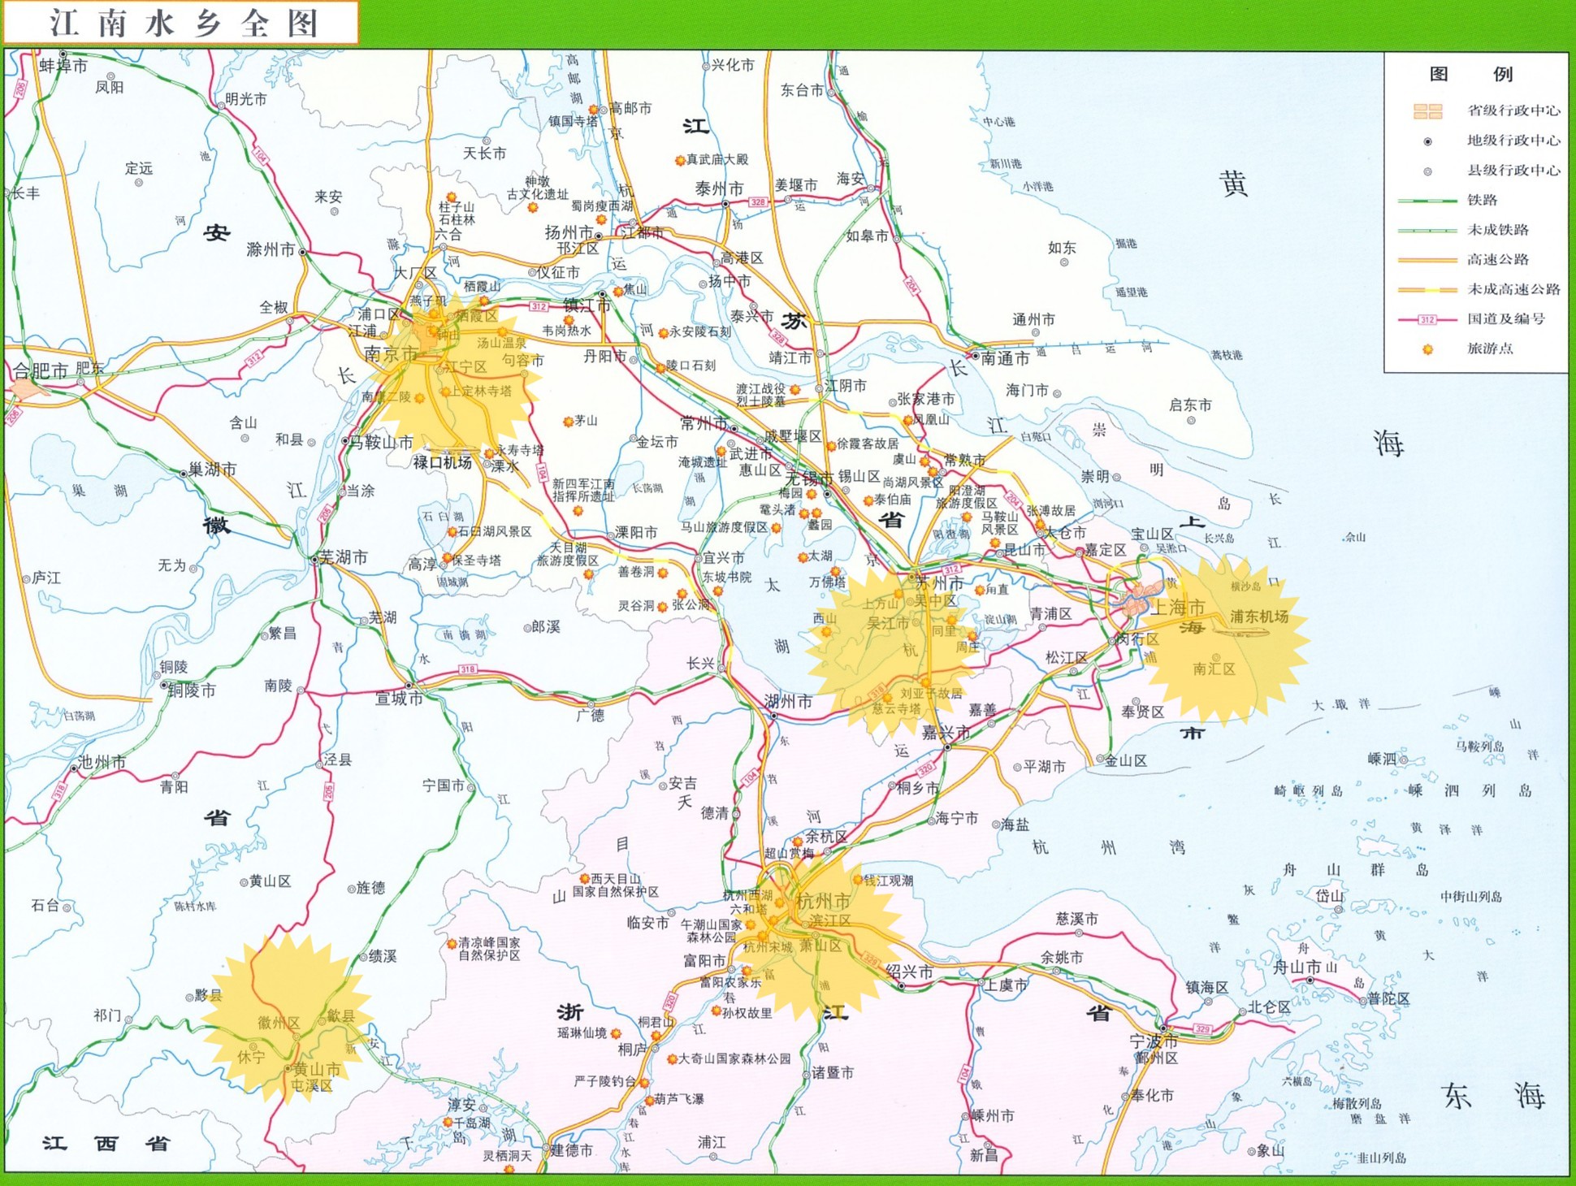This screenshot has width=1576, height=1186.
Task: Click the 绍兴市 city label
Action: pos(909,972)
